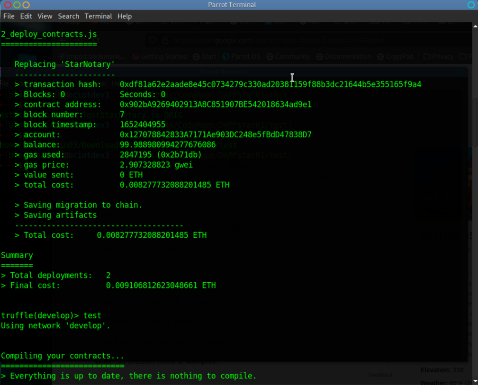Click the contract address 0x902bA926...
This screenshot has height=385, width=478.
pyautogui.click(x=216, y=105)
